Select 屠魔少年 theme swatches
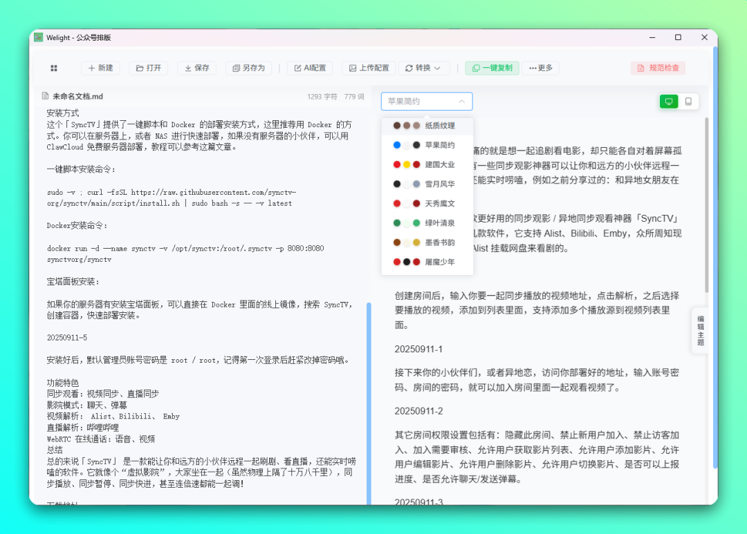 tap(427, 262)
